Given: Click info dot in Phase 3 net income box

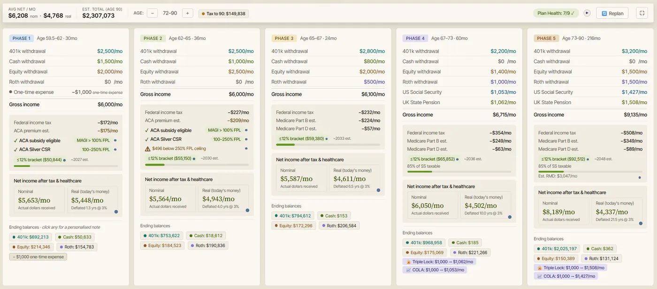Looking at the screenshot, I should 378,190.
